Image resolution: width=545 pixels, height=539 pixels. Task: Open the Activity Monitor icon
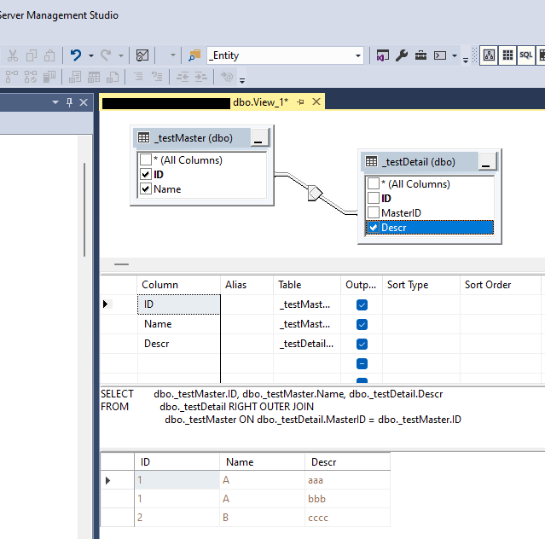[x=142, y=55]
